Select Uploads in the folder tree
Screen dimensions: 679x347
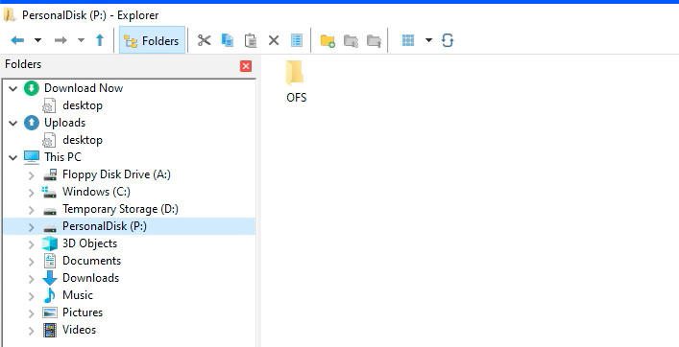[x=65, y=123]
